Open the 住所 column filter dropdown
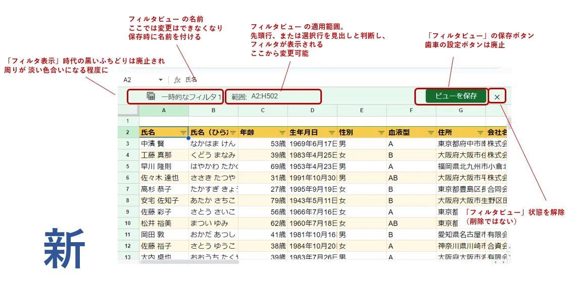 (x=481, y=133)
